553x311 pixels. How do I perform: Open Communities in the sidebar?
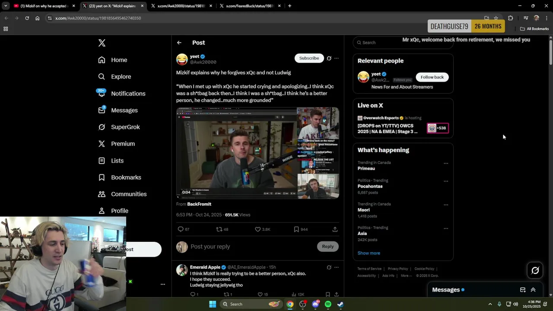click(x=122, y=194)
